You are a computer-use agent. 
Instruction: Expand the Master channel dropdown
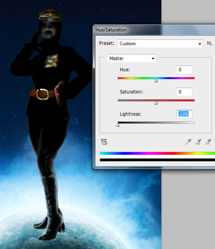pyautogui.click(x=132, y=58)
